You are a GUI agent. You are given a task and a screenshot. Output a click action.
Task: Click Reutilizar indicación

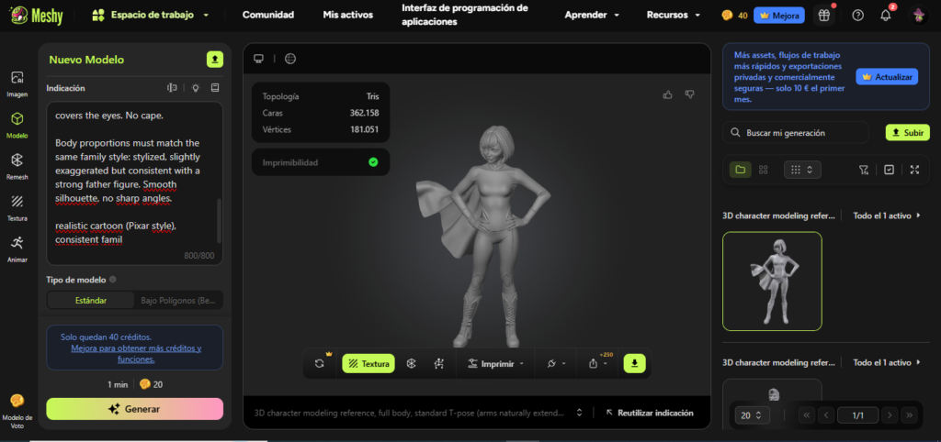click(x=650, y=413)
